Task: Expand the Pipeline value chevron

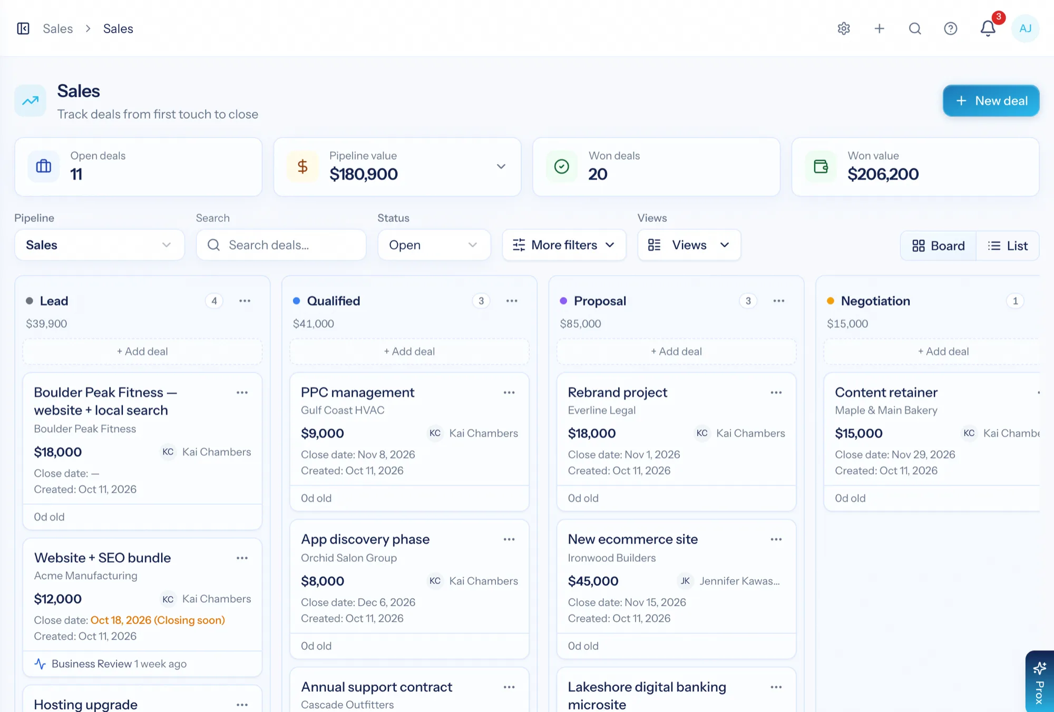Action: pyautogui.click(x=501, y=167)
